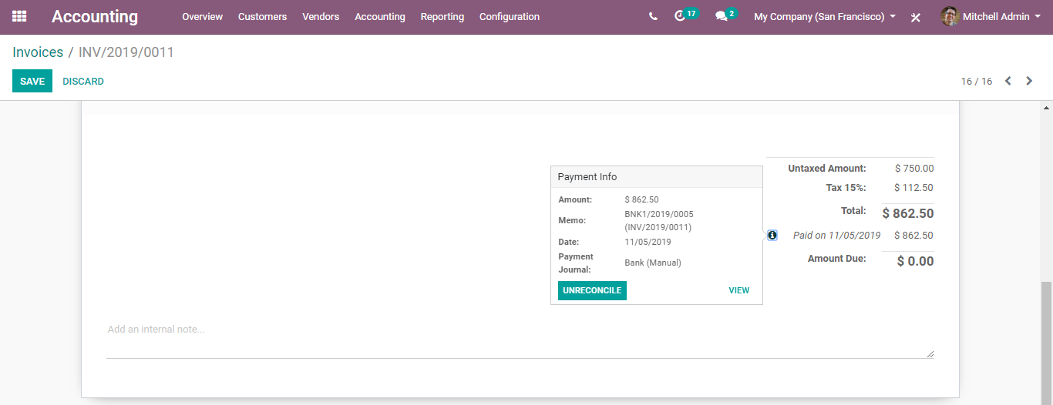
Task: Go to next invoice record arrow
Action: click(x=1029, y=81)
